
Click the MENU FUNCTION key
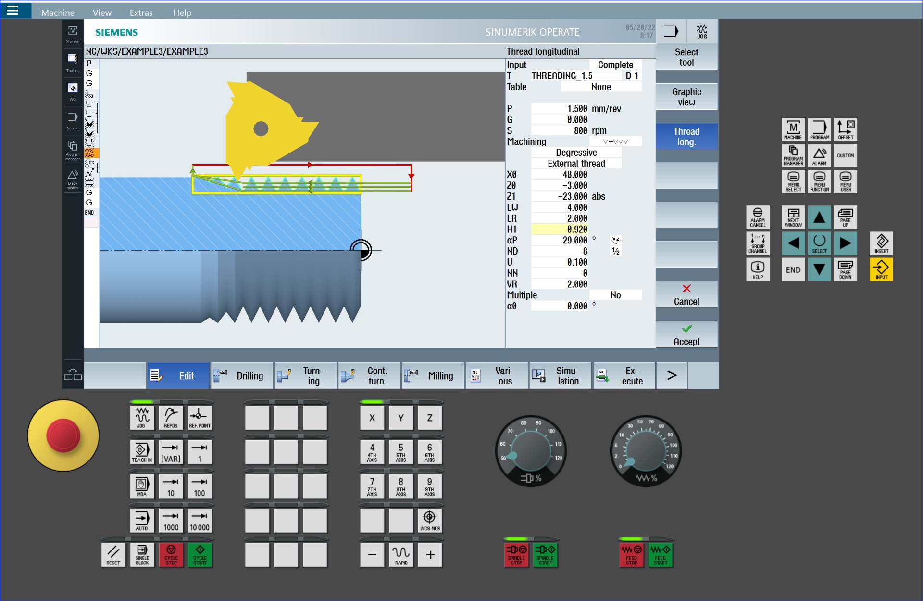pyautogui.click(x=820, y=182)
